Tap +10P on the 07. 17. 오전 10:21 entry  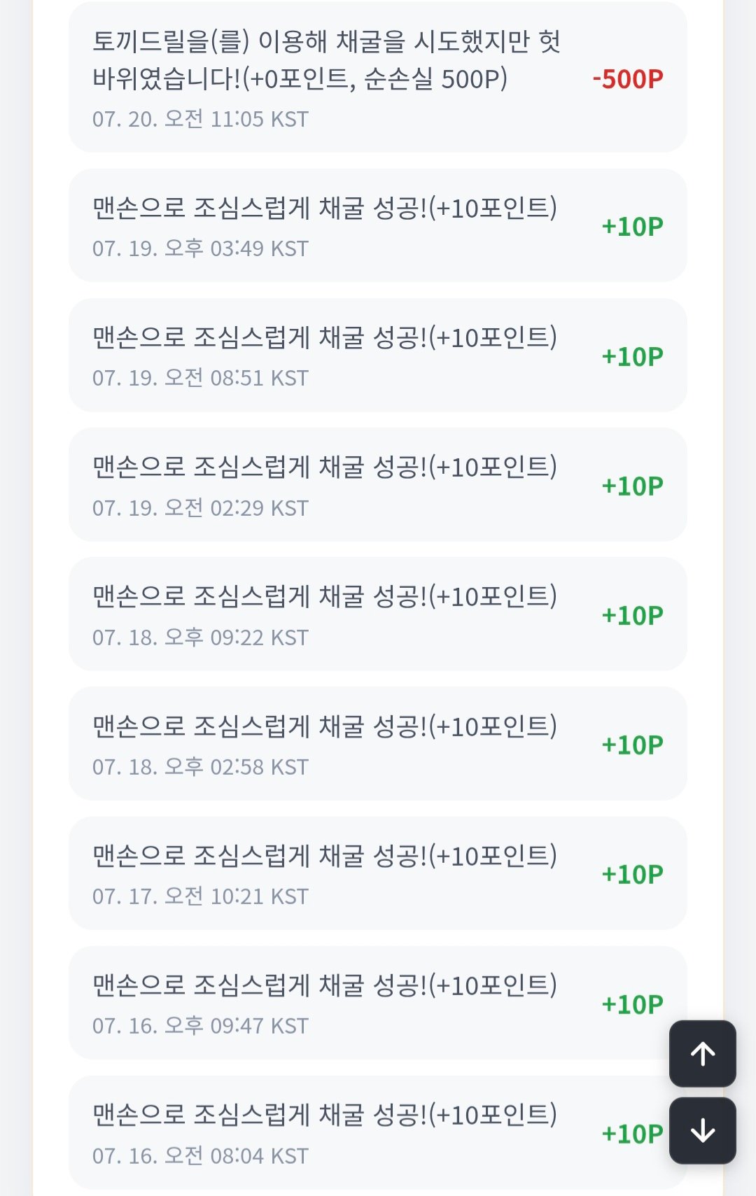pos(632,875)
